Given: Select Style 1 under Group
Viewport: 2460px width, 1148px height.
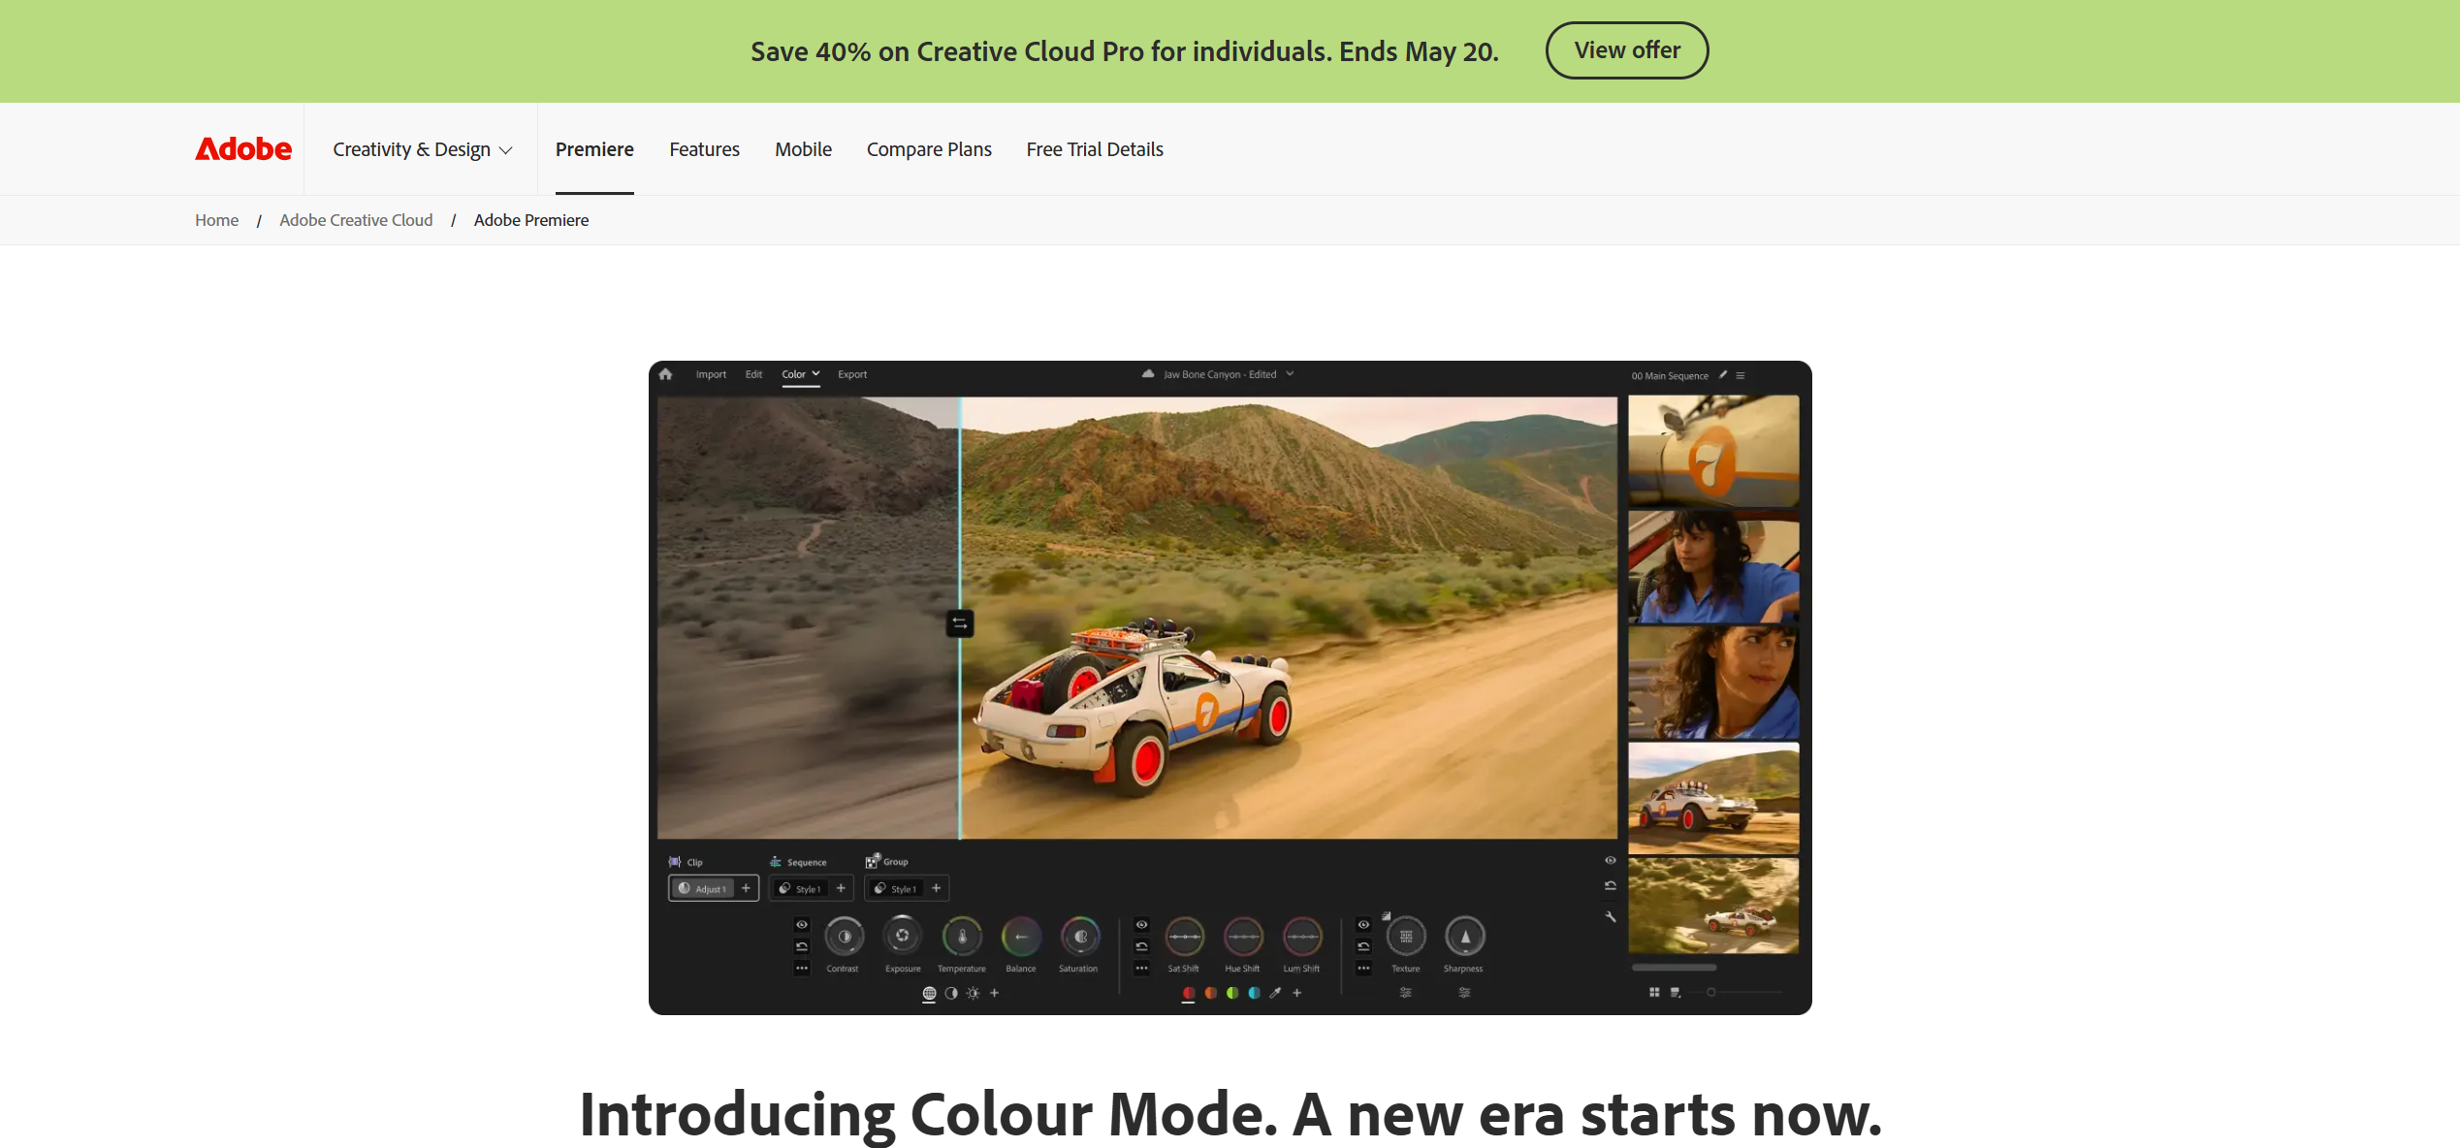Looking at the screenshot, I should tap(895, 888).
